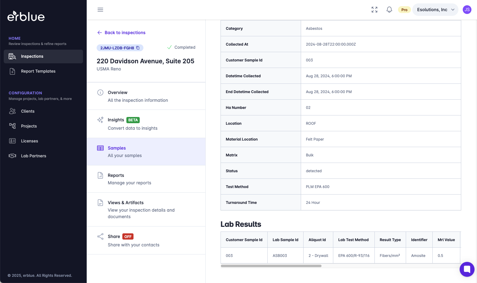The image size is (477, 283).
Task: Copy inspection ID 2JMU-LZDB-FGH8
Action: [138, 48]
